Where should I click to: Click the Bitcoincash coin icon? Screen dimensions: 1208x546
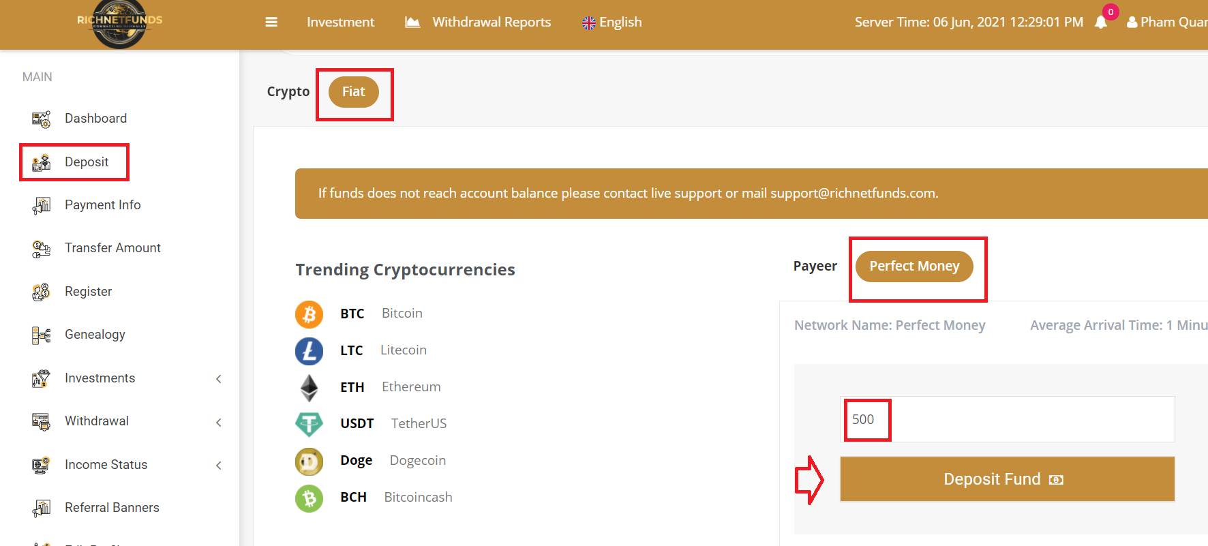coord(309,498)
